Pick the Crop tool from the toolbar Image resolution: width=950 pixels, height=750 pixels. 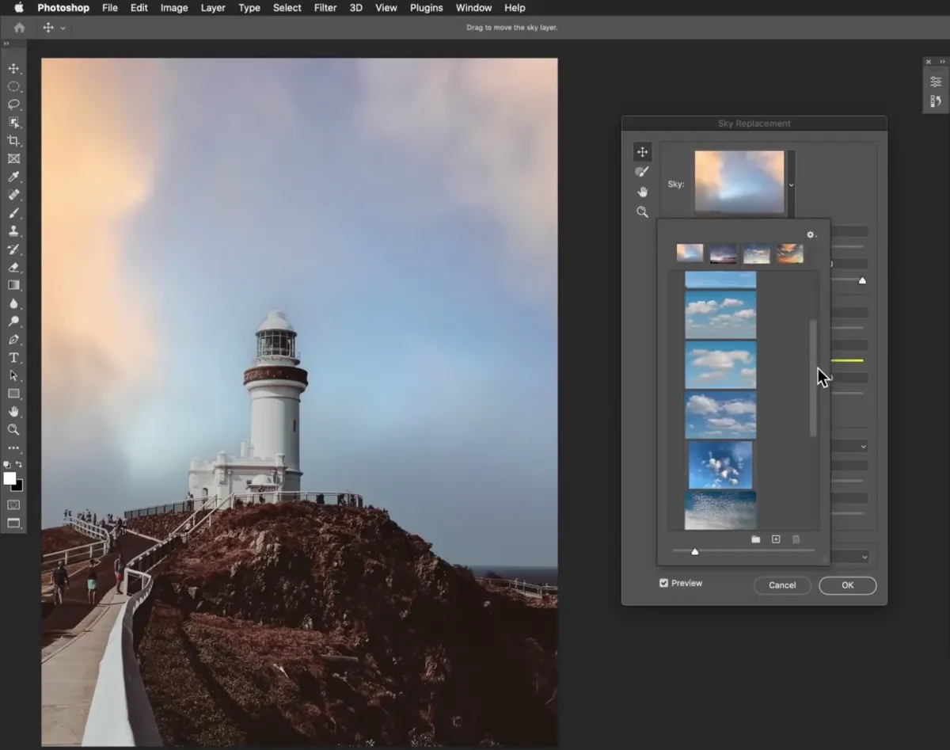(x=14, y=140)
